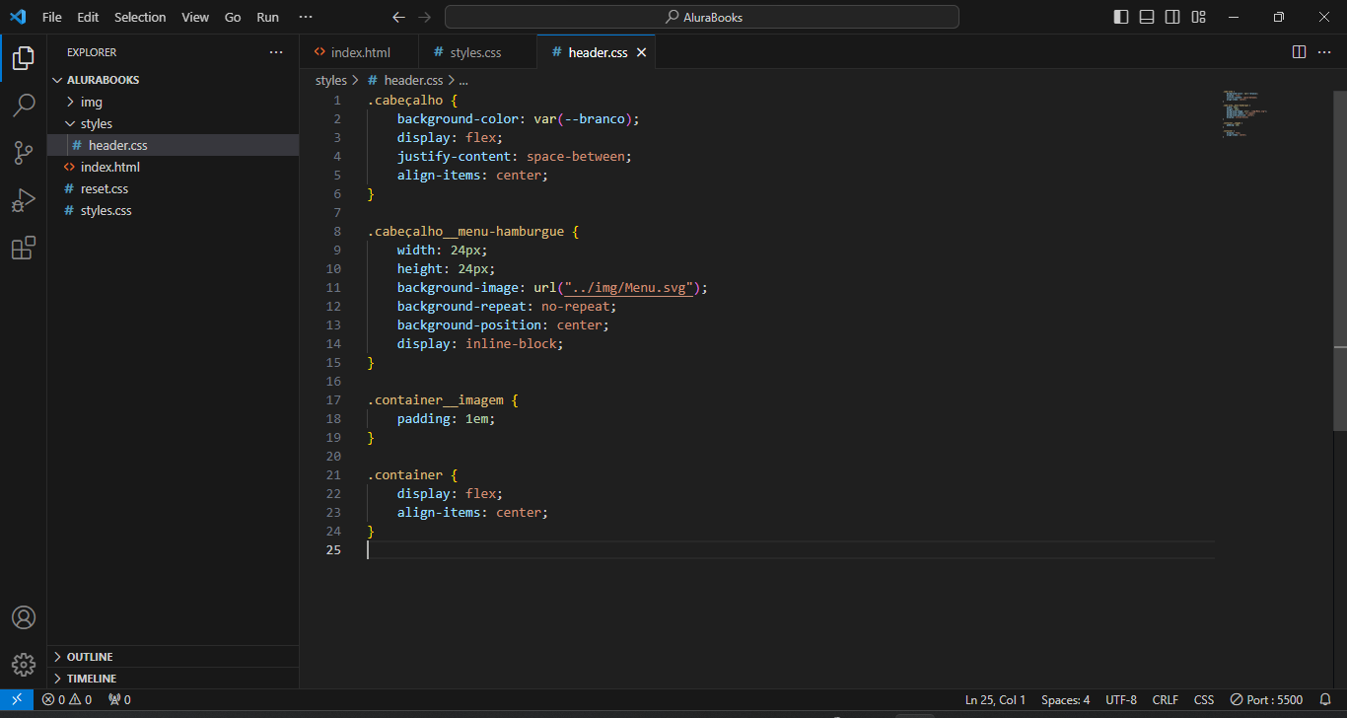Close the header.css tab
The image size is (1347, 718).
click(x=641, y=52)
